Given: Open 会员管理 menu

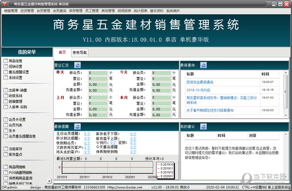Looking at the screenshot, I should (43, 11).
